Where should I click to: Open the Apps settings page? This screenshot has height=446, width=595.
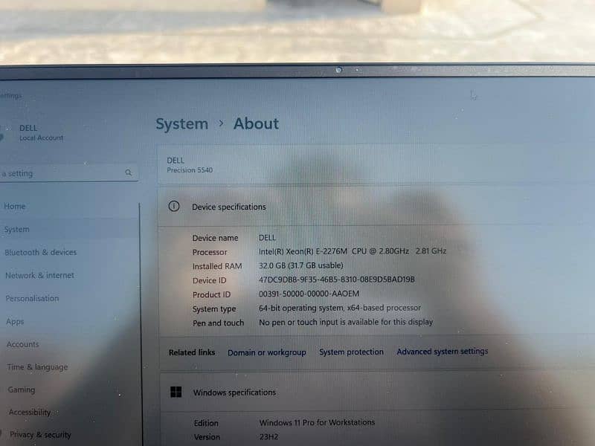[x=15, y=322]
